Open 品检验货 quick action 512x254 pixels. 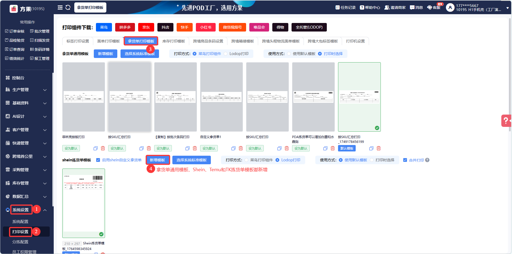[x=15, y=40]
